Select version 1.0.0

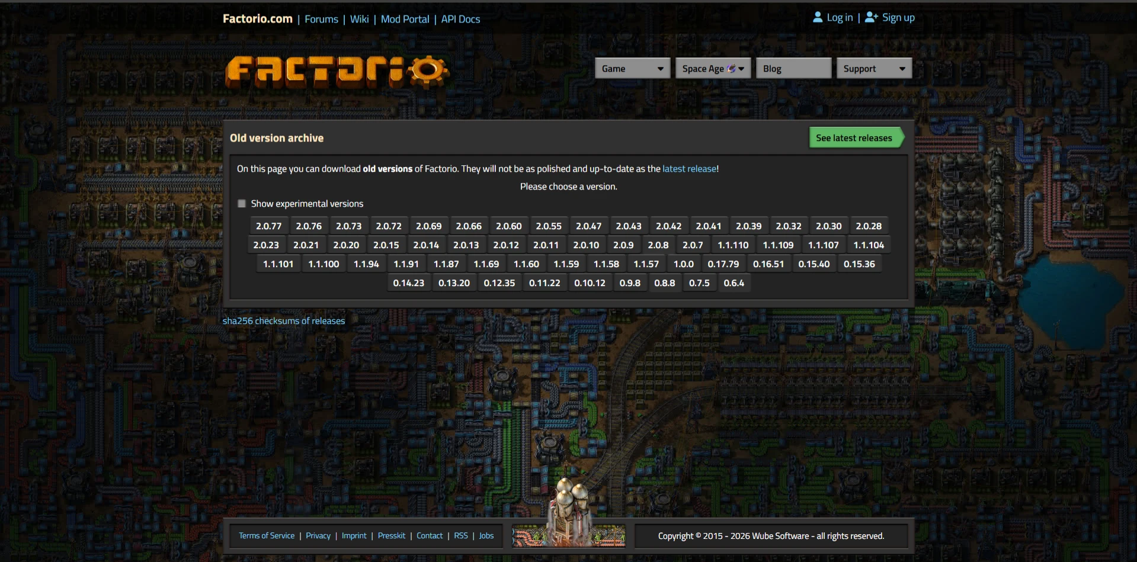point(684,264)
